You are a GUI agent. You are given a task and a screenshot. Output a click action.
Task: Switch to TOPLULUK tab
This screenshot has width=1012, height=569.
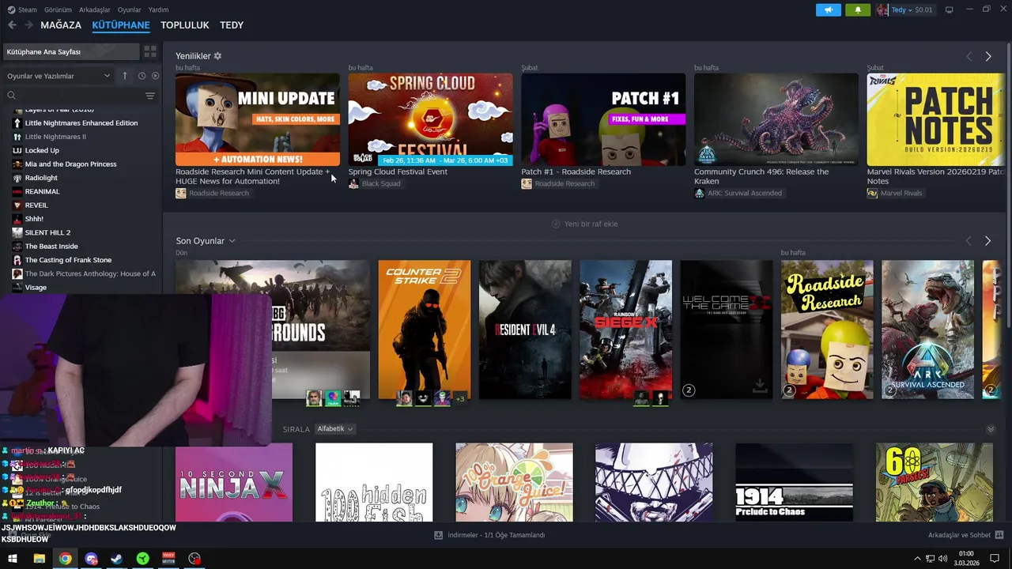pos(185,25)
